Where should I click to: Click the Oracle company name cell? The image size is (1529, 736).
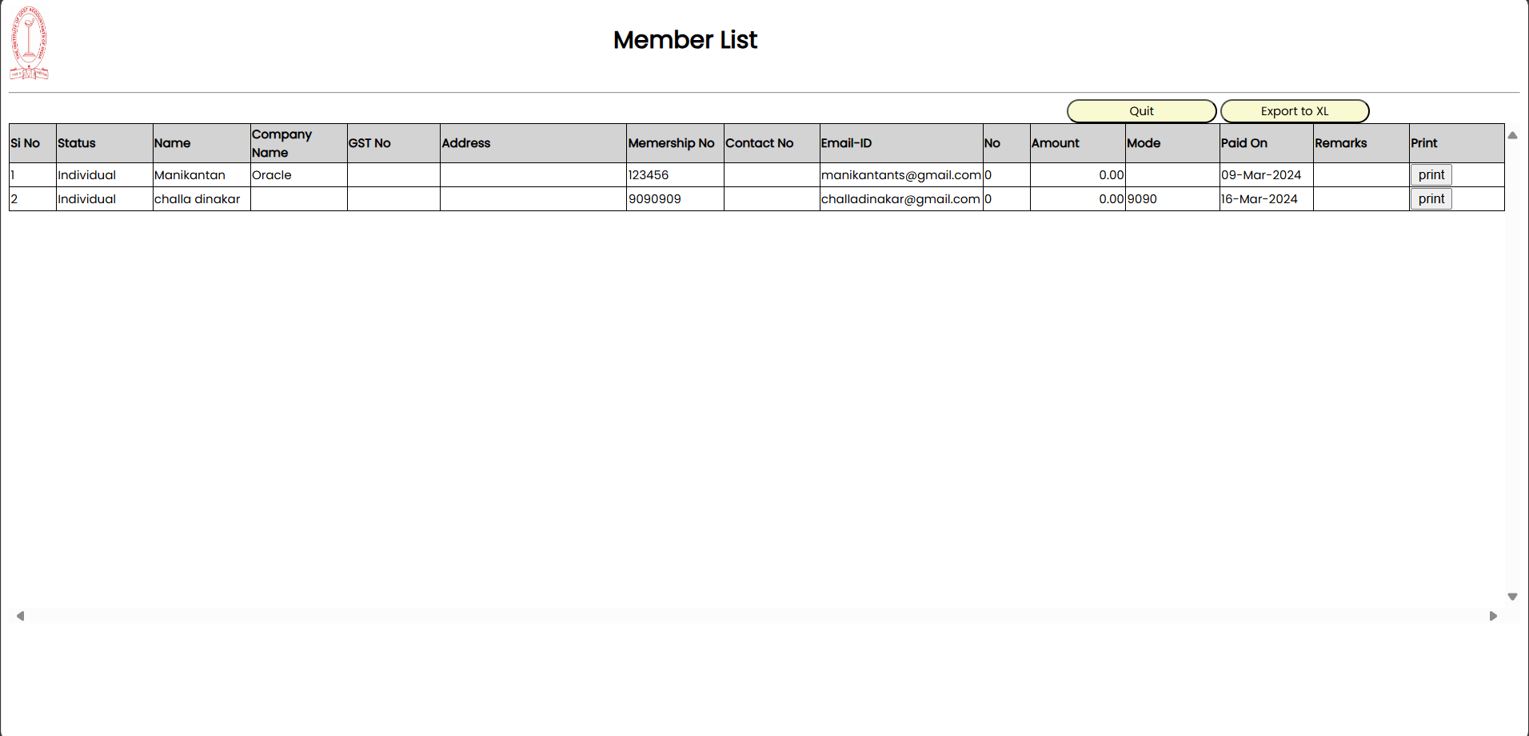(x=272, y=175)
